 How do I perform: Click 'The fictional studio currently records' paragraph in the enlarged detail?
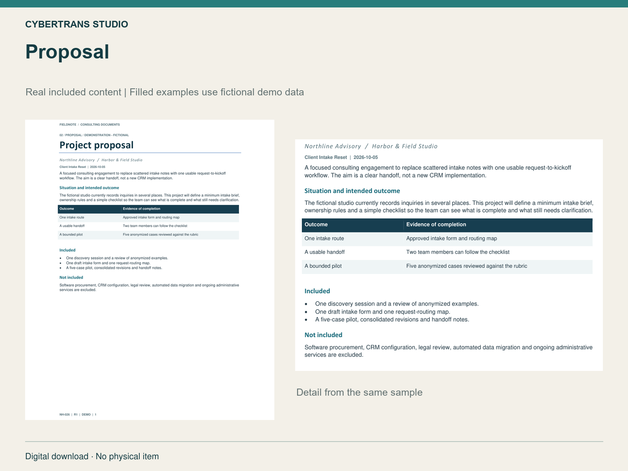[449, 207]
